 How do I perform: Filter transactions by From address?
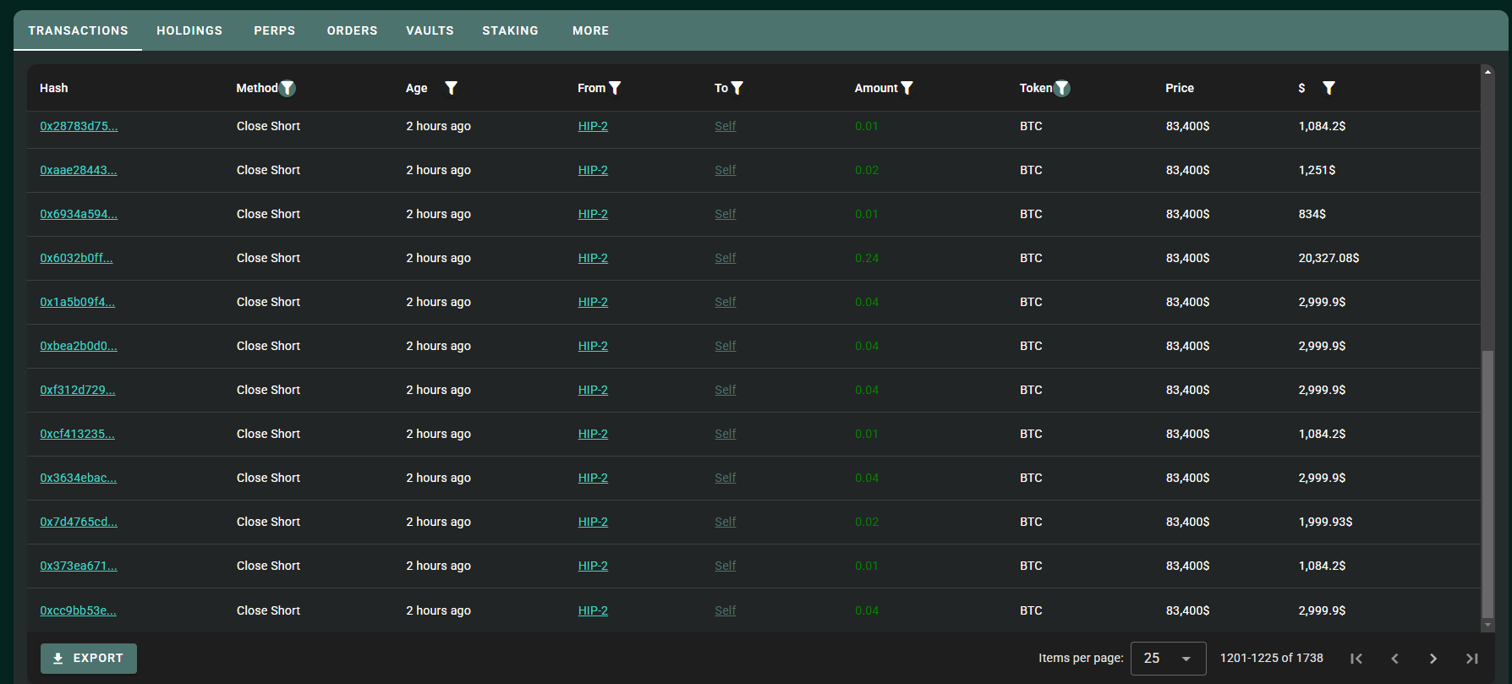click(615, 88)
